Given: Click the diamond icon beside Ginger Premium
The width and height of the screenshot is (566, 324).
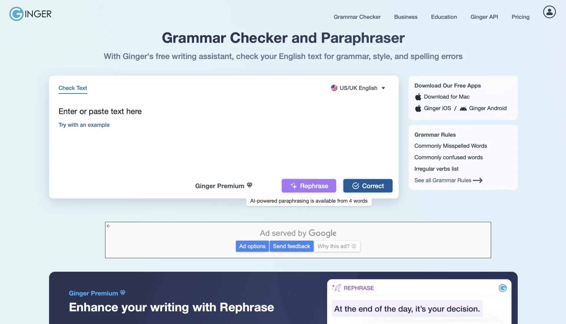Looking at the screenshot, I should (250, 185).
